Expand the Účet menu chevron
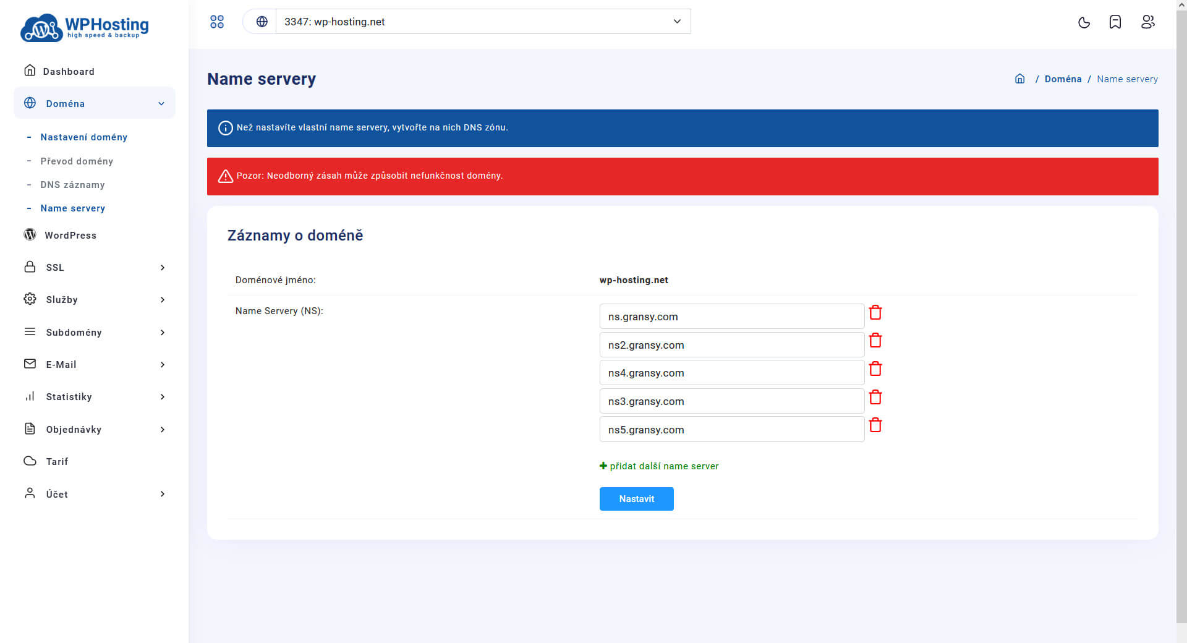The image size is (1187, 643). click(x=163, y=494)
